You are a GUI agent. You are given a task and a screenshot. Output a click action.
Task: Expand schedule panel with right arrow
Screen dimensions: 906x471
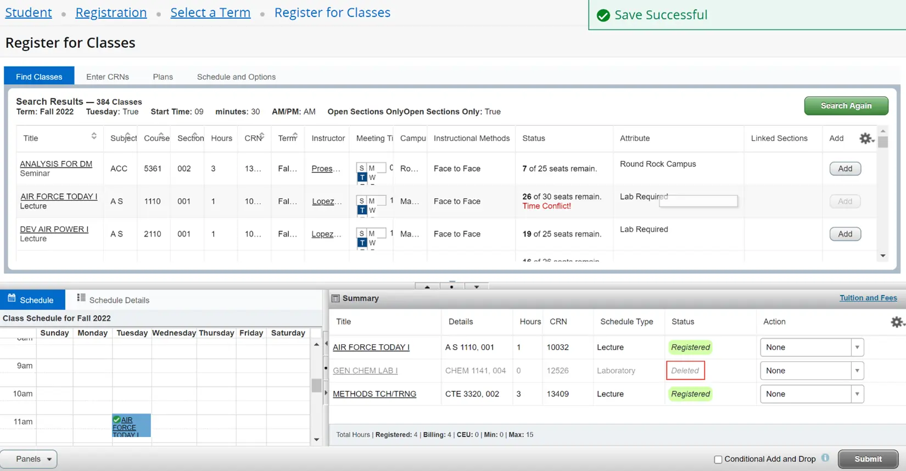(x=326, y=392)
